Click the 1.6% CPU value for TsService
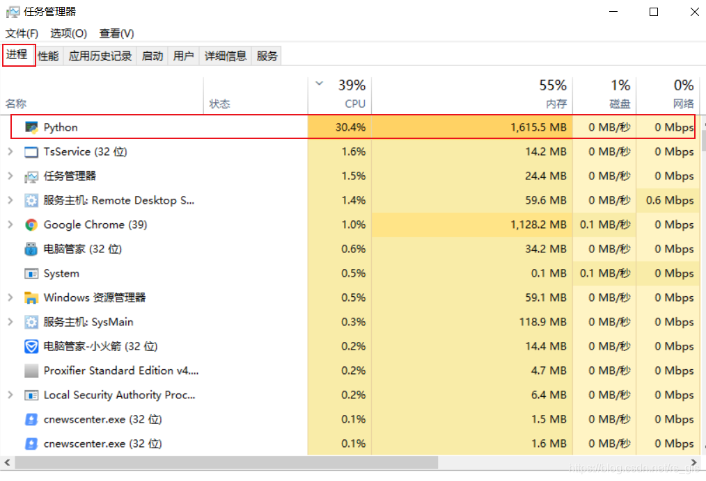706x481 pixels. 354,152
